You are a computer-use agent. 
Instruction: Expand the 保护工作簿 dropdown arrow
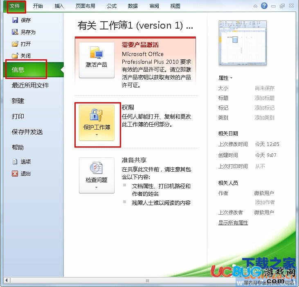(x=97, y=135)
